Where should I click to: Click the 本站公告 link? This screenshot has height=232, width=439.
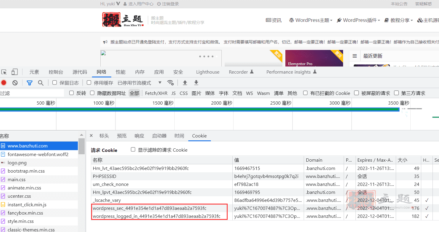(x=399, y=4)
